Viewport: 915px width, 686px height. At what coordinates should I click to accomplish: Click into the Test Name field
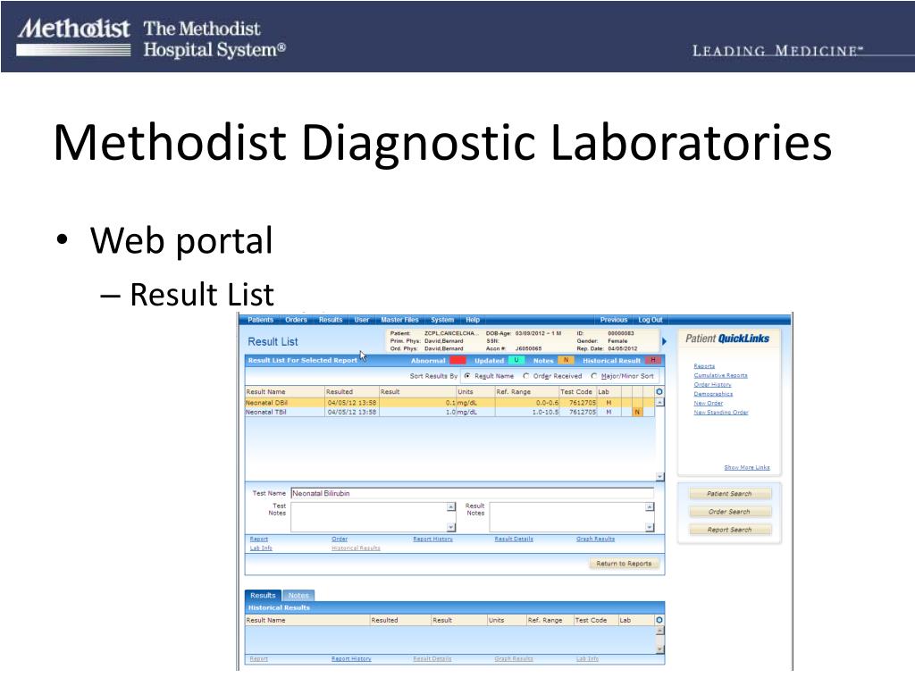[472, 493]
